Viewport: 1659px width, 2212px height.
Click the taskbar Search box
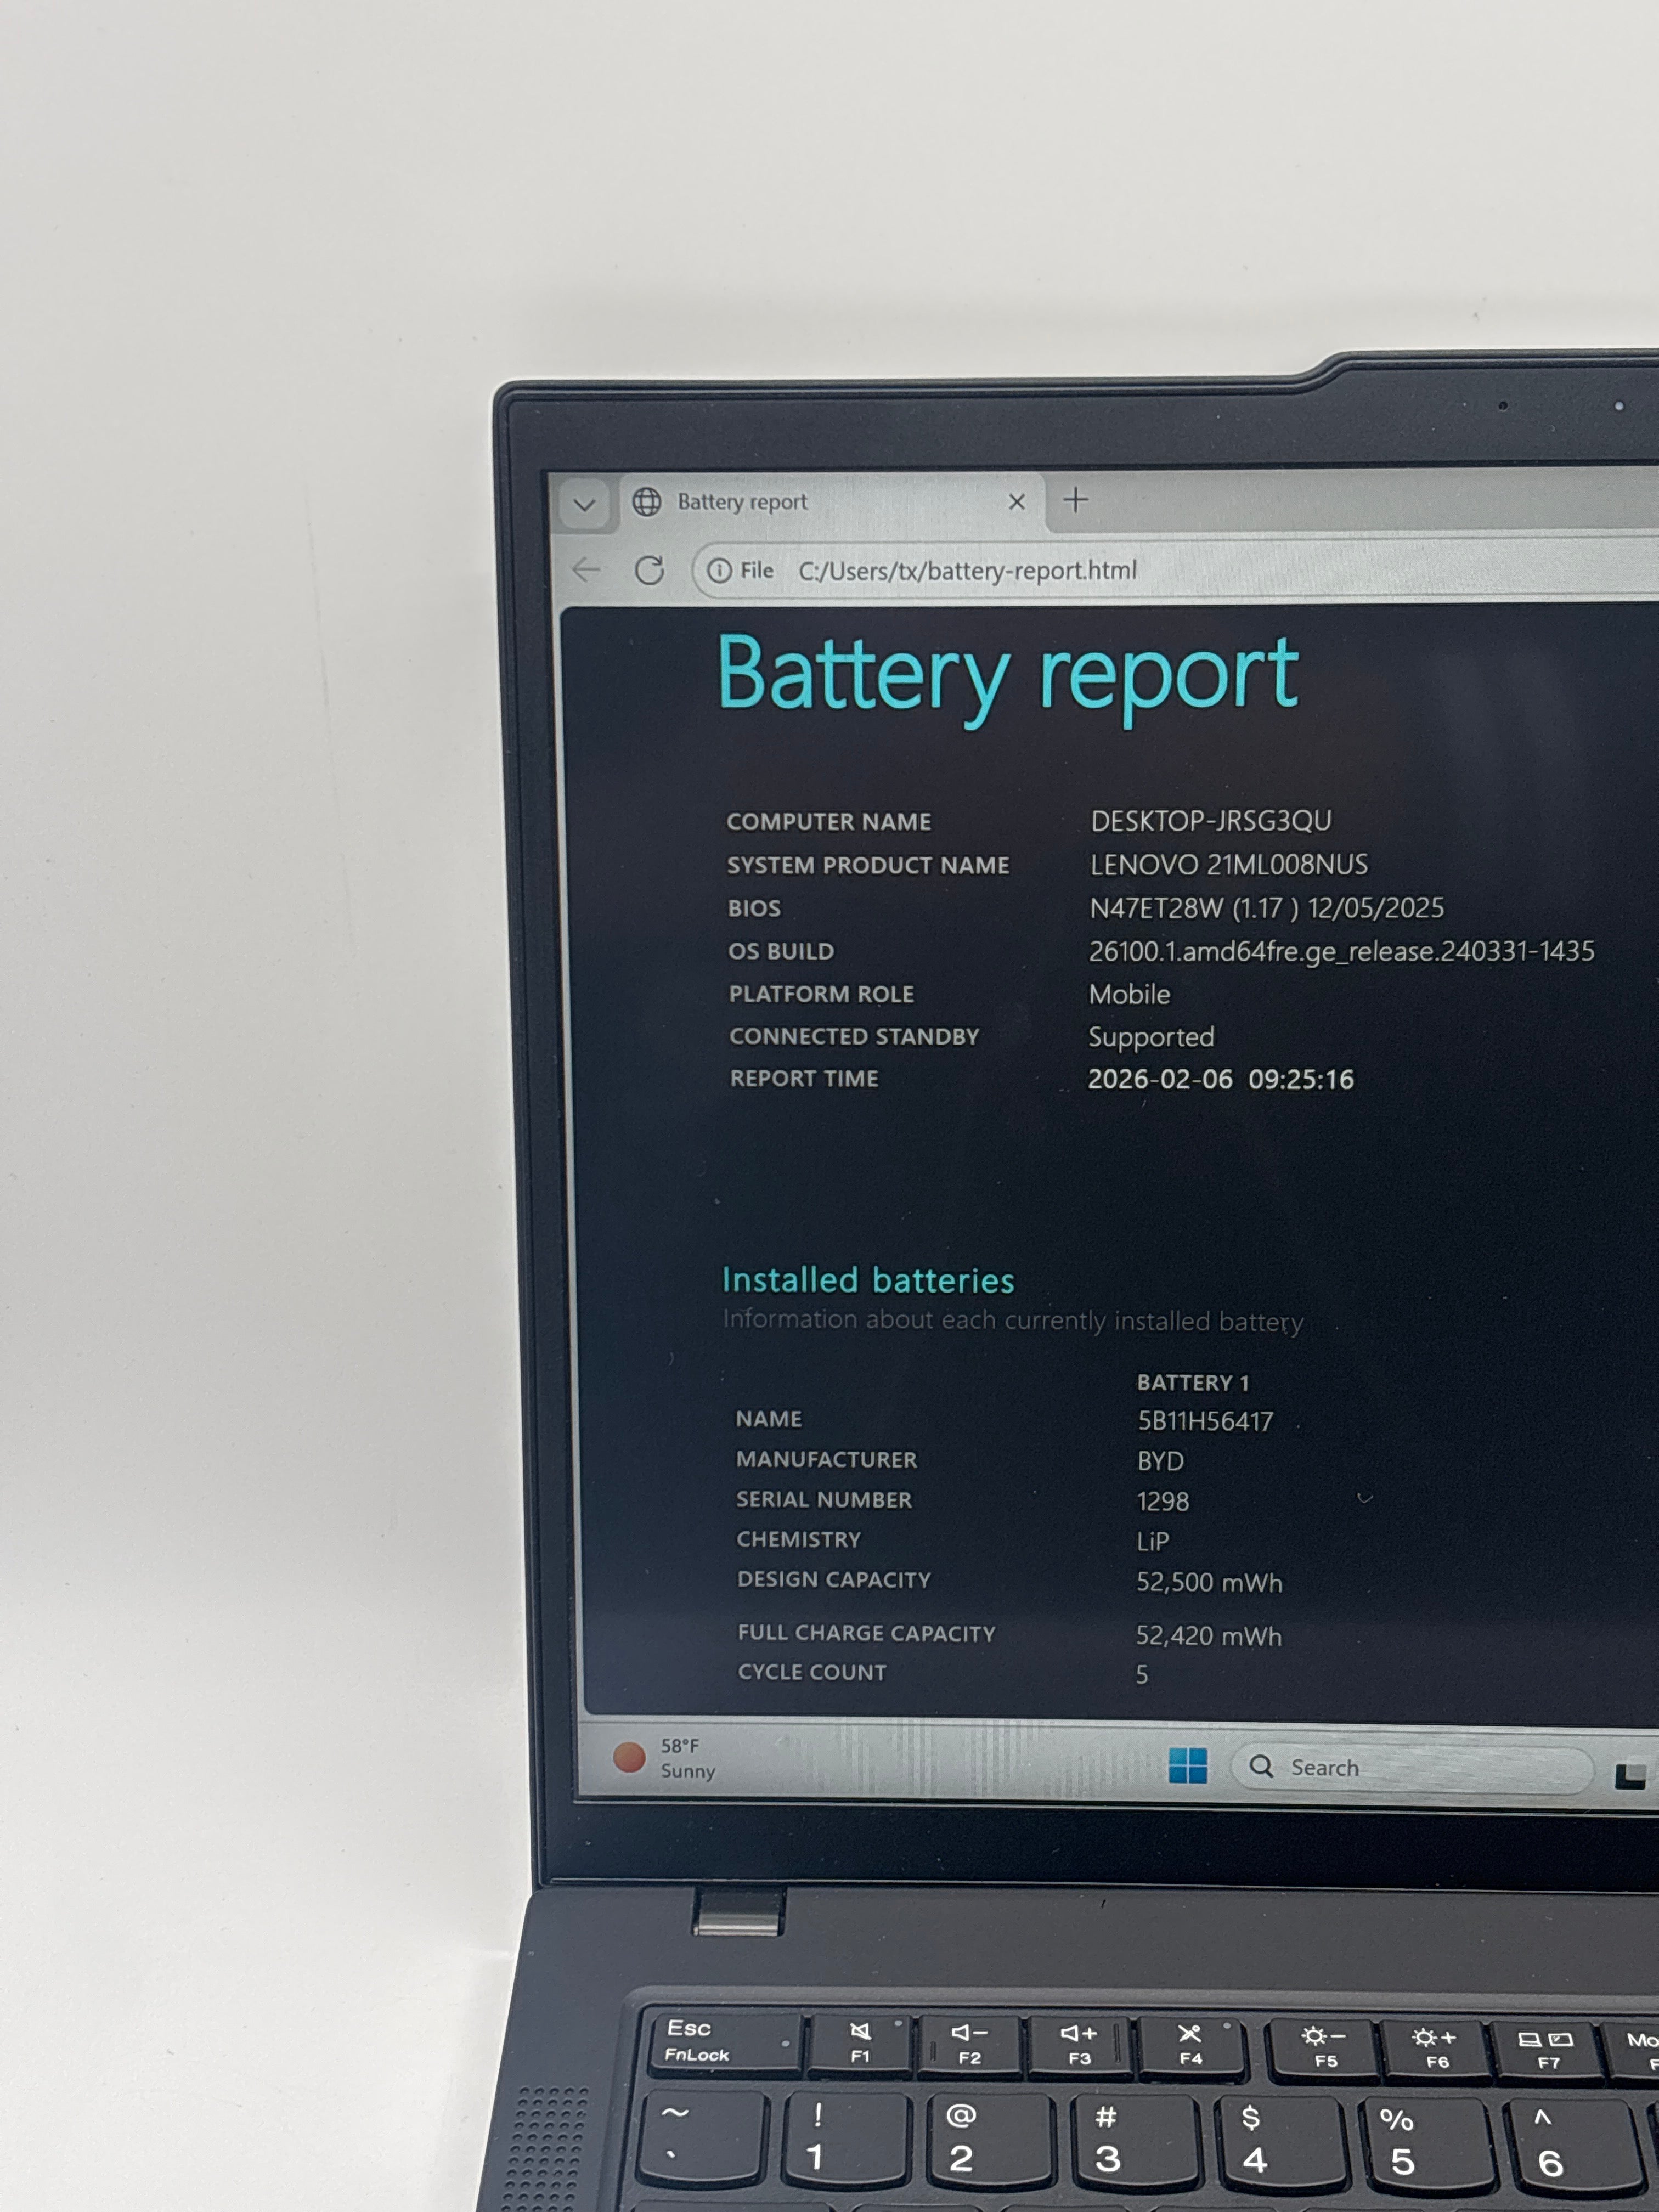coord(1412,1768)
